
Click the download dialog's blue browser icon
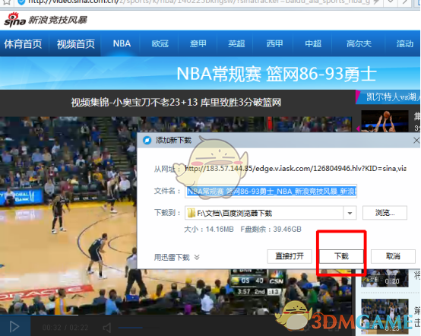click(147, 140)
